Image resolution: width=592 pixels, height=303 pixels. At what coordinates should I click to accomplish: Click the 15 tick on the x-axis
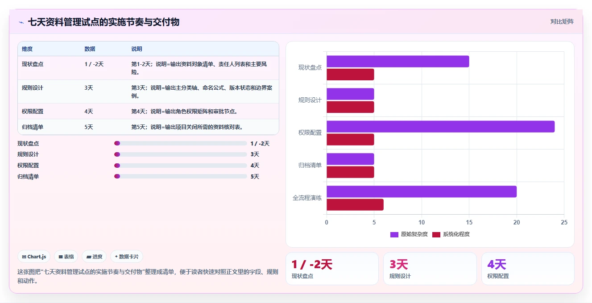point(469,222)
